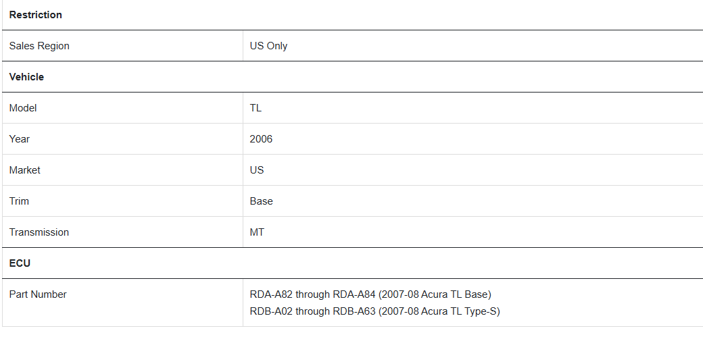
Task: Select the Market row label
Action: pos(24,170)
